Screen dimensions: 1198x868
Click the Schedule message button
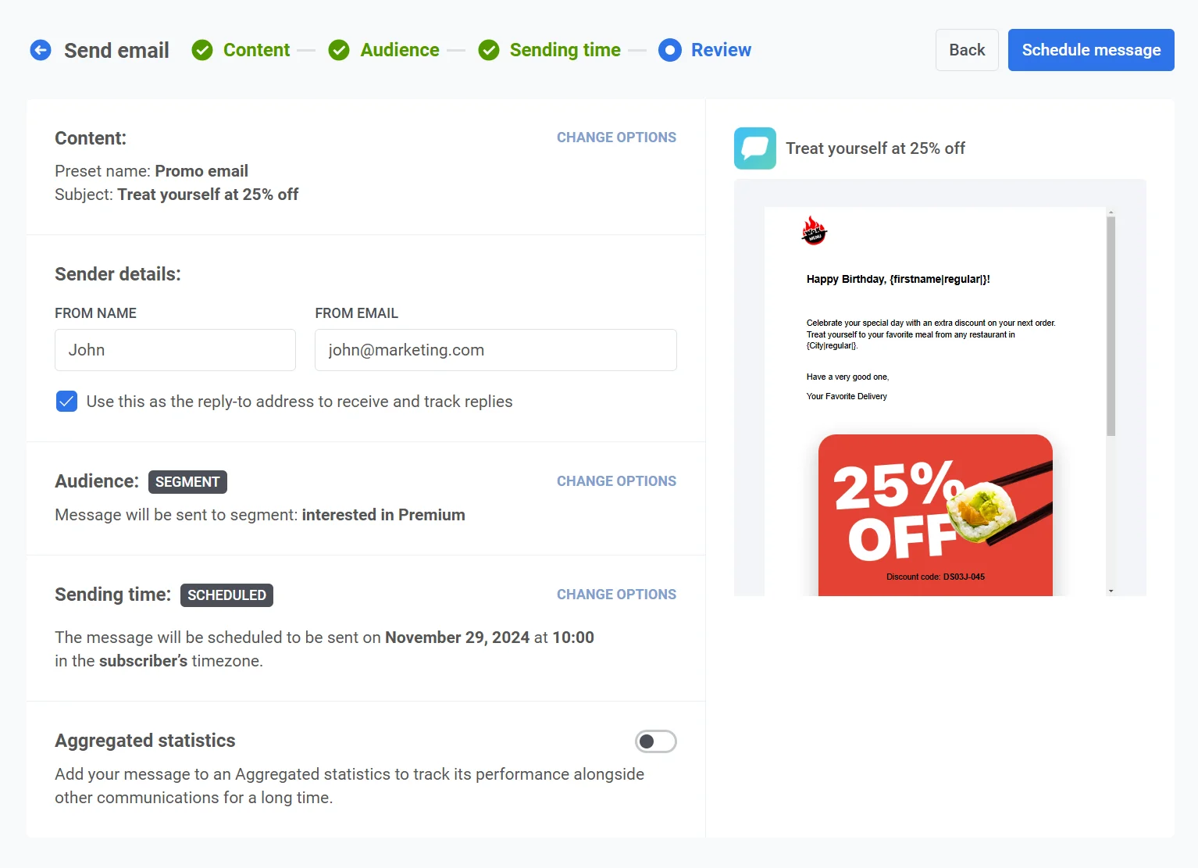(x=1090, y=49)
